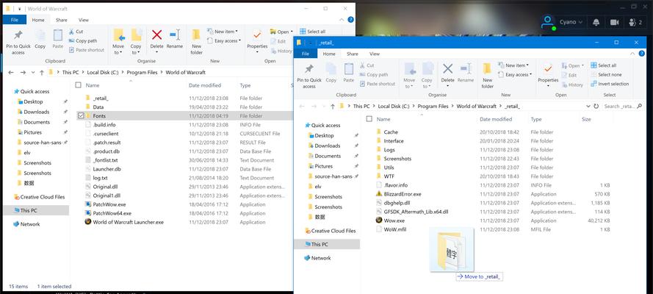Sort by Date modified in World of Warcraft window
Viewport: 653px width, 294px height.
point(205,85)
